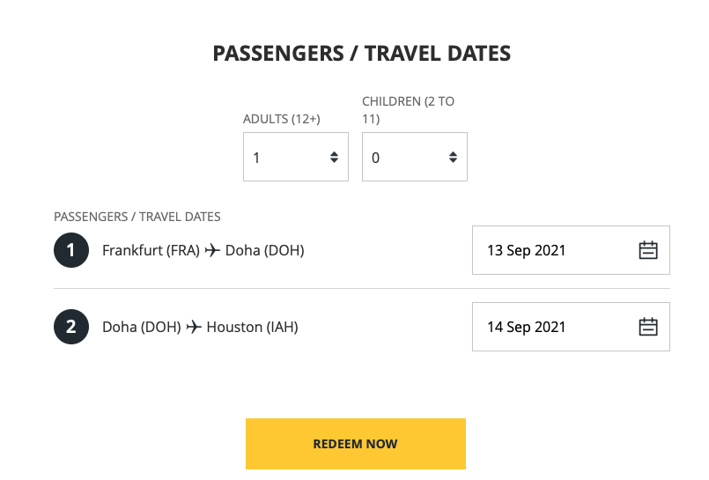Click the airplane icon after Frankfurt (FRA)
709x480 pixels.
point(212,250)
